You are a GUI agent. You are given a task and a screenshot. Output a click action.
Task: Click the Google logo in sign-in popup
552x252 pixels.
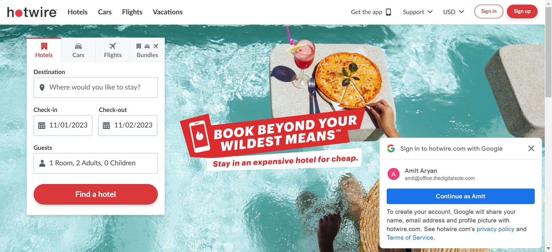[x=391, y=148]
